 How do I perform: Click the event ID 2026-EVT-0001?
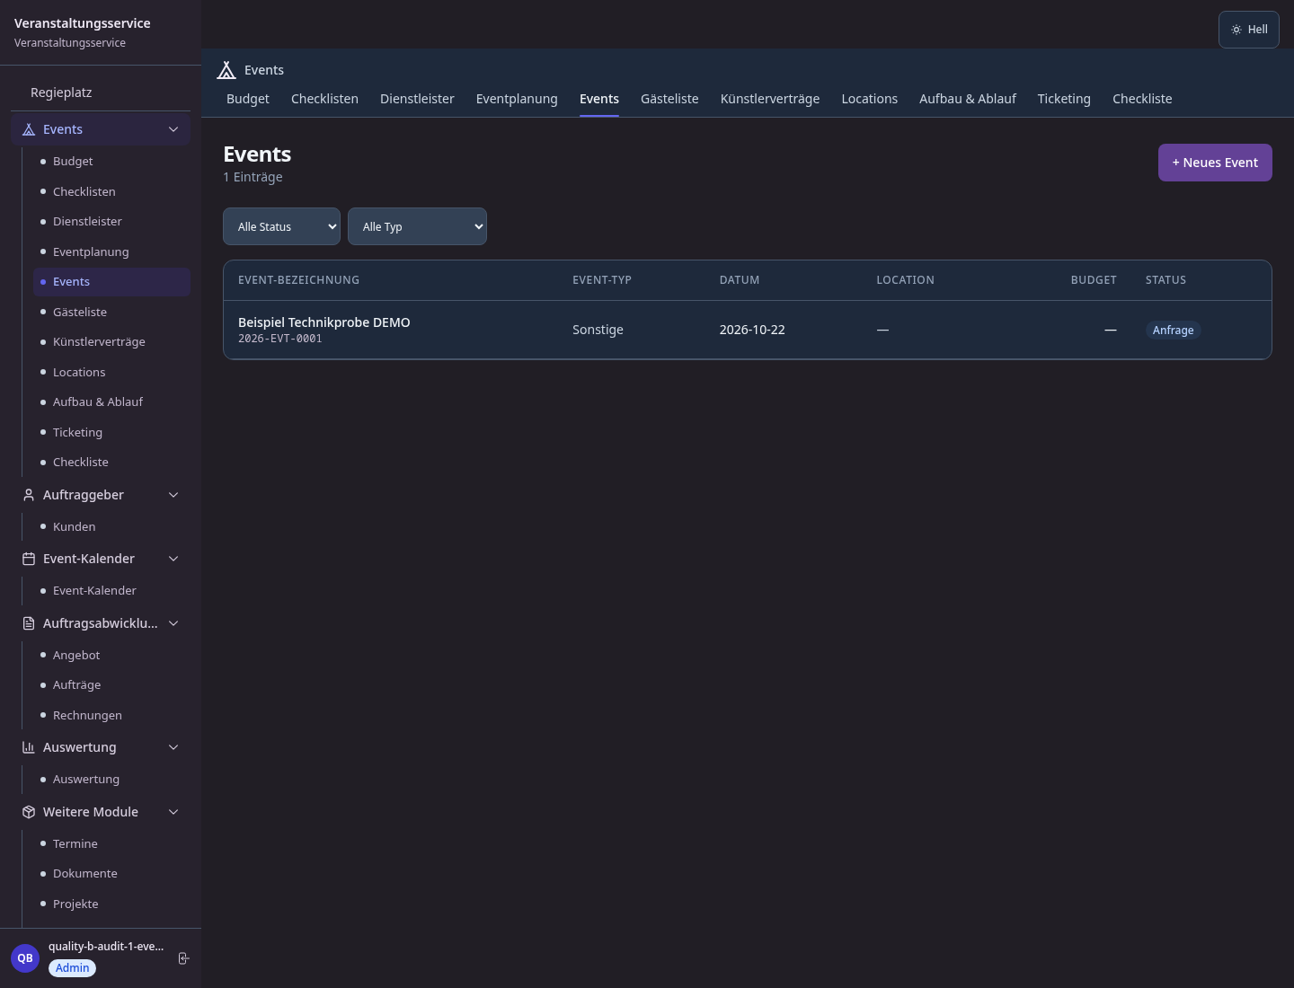pyautogui.click(x=279, y=339)
